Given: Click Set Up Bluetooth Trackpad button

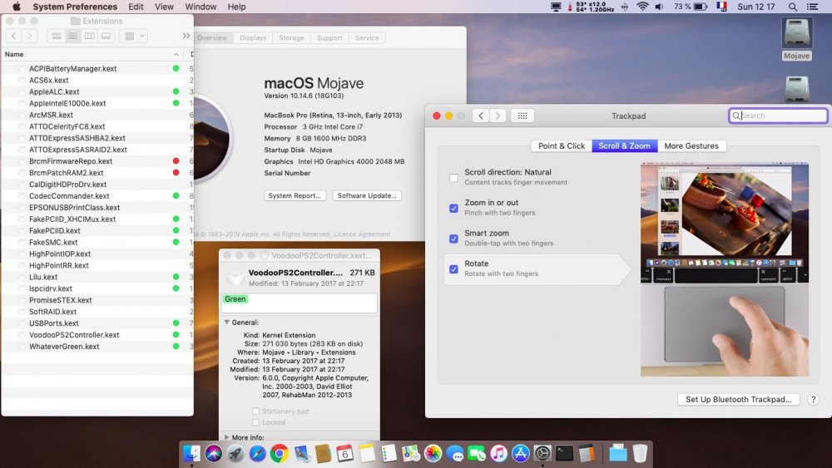Looking at the screenshot, I should click(x=738, y=400).
